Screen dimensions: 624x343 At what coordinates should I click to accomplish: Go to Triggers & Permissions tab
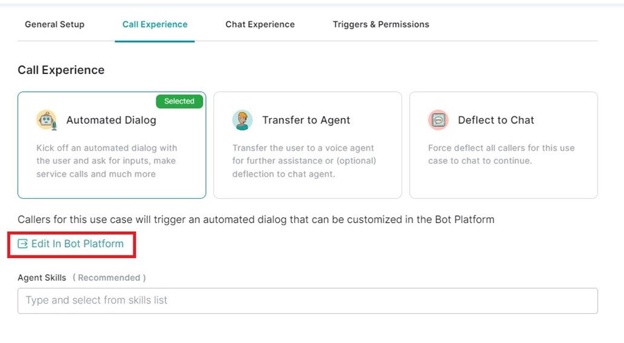click(381, 24)
